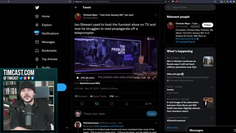Open War in Ukraine trending story
This screenshot has width=236, height=133.
pyautogui.click(x=182, y=64)
